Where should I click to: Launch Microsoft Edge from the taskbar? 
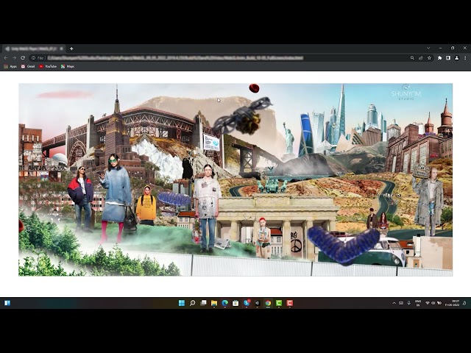pos(225,303)
